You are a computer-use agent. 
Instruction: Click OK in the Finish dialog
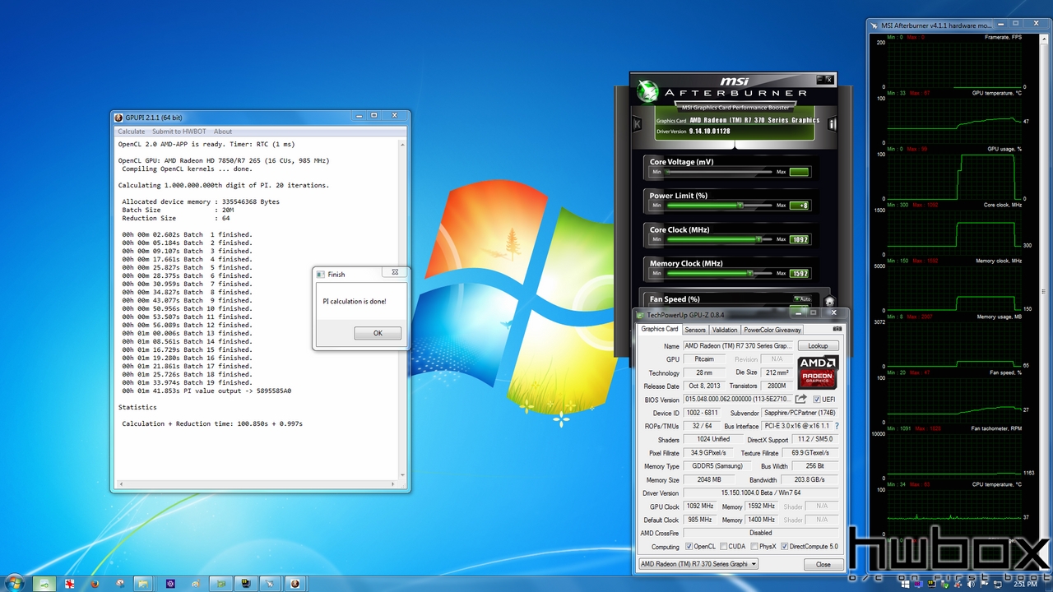[x=378, y=333]
